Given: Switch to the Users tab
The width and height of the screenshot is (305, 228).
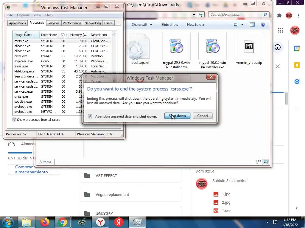Looking at the screenshot, I should (x=108, y=23).
